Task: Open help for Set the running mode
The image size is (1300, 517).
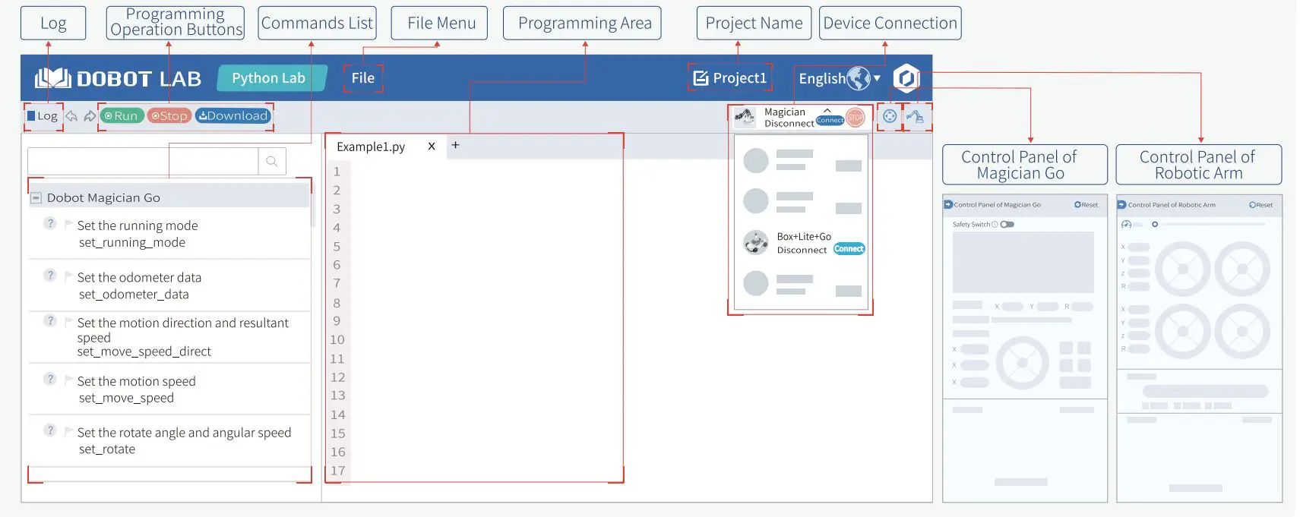Action: click(50, 223)
